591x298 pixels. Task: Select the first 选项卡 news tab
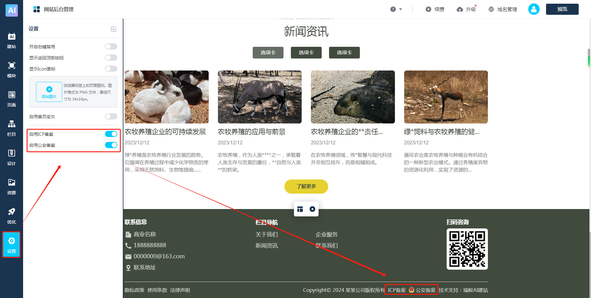268,53
